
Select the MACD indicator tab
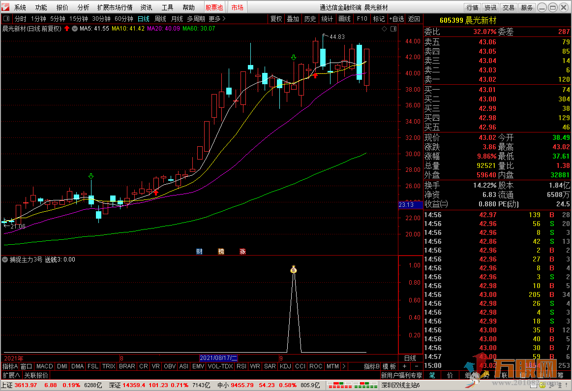tap(45, 366)
